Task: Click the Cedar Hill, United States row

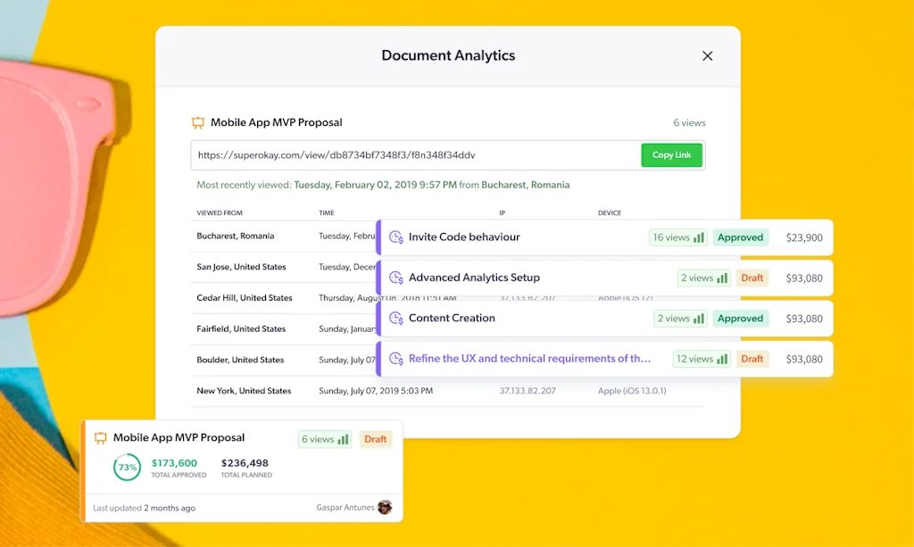Action: click(285, 298)
